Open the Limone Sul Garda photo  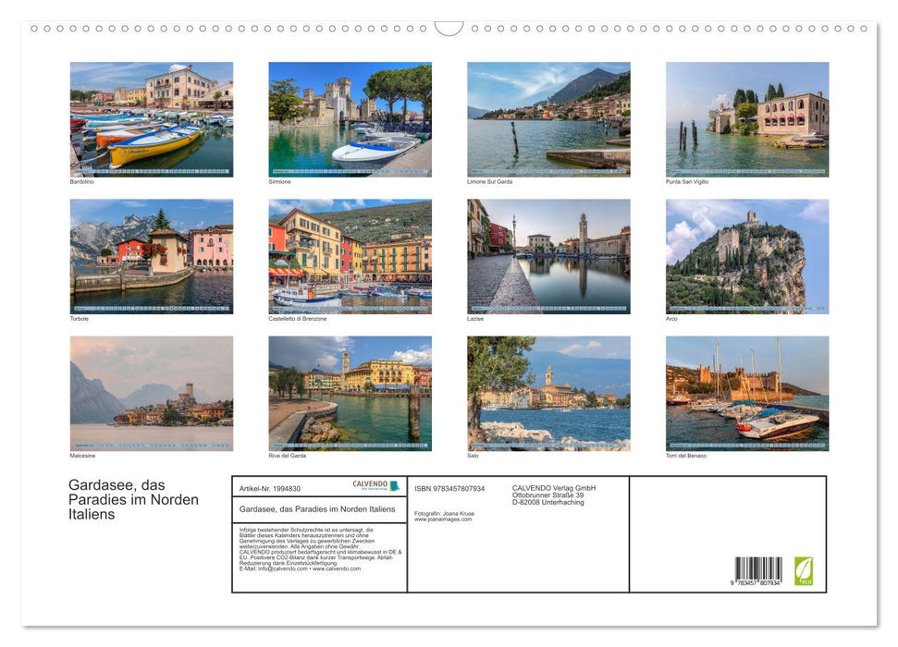pyautogui.click(x=547, y=118)
